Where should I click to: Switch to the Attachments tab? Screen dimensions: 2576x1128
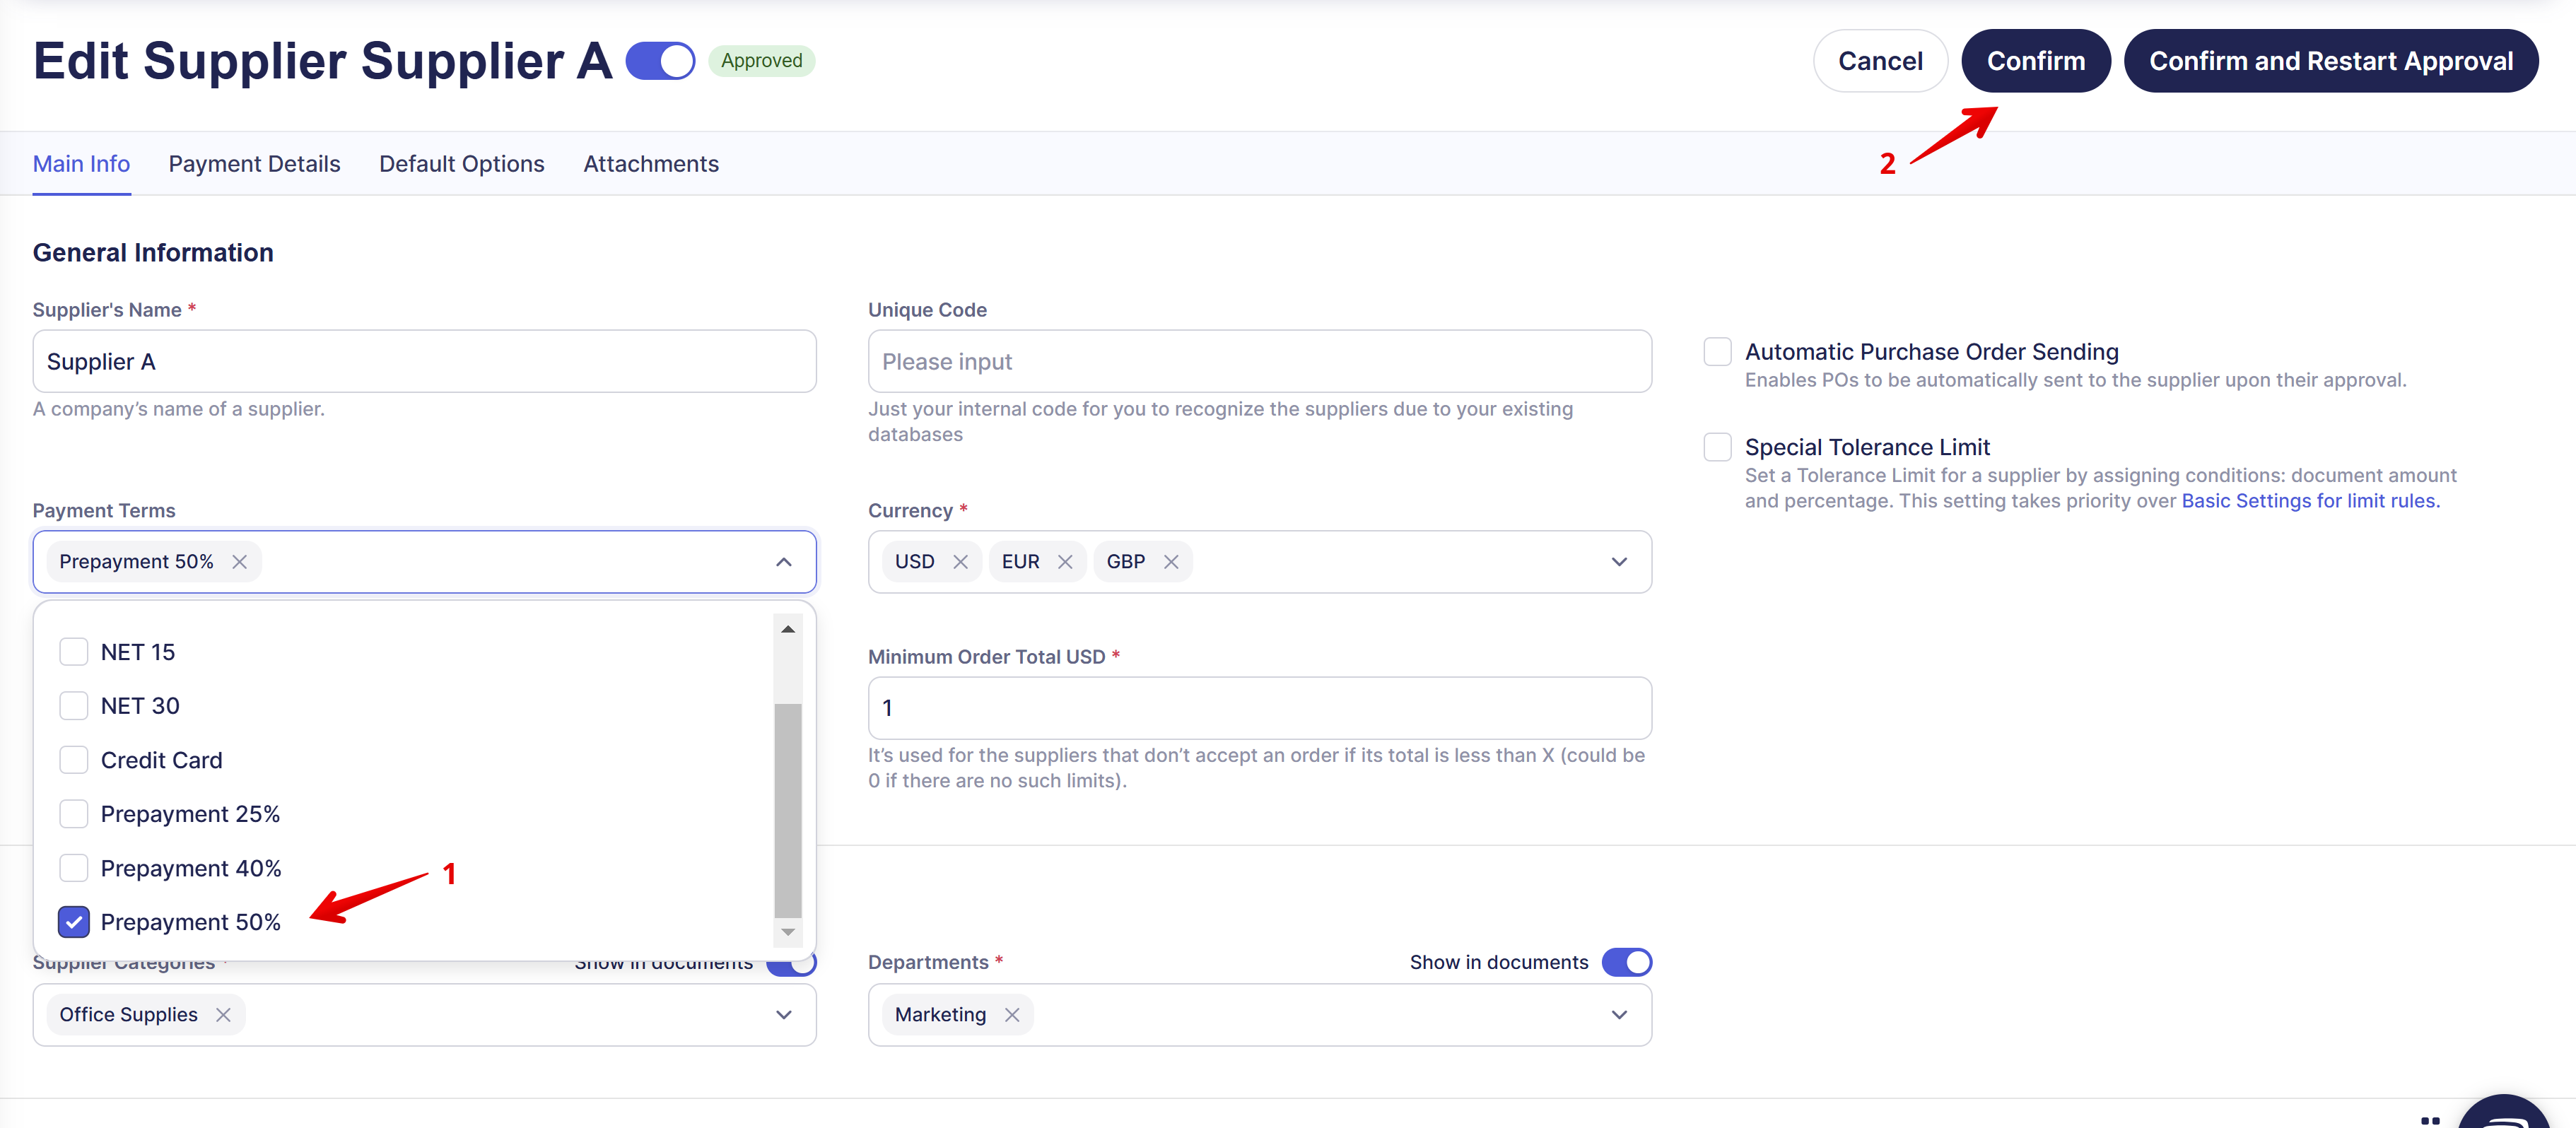pos(651,164)
